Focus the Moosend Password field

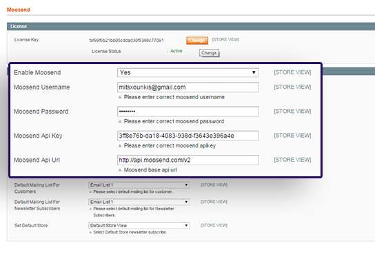coord(188,112)
